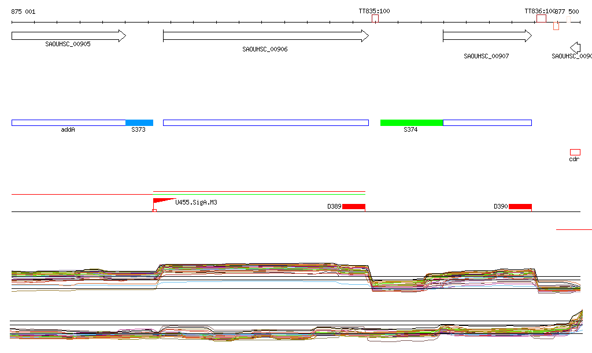Click the red D389 block
Image resolution: width=592 pixels, height=353 pixels.
point(354,206)
